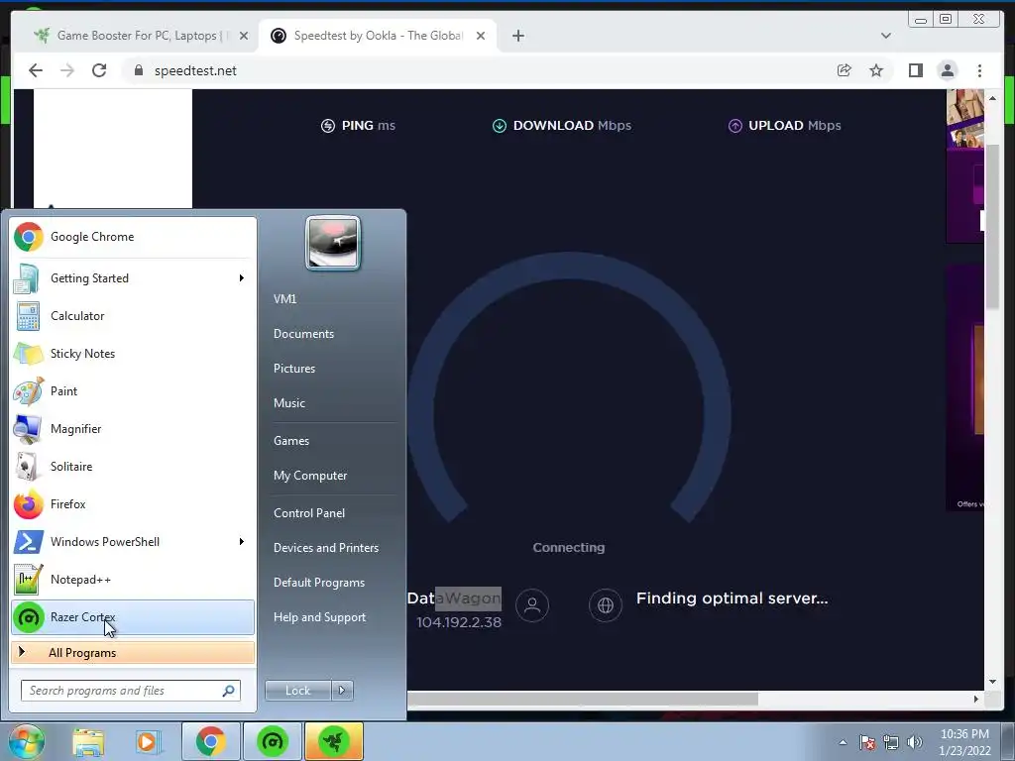Screen dimensions: 1015x761
Task: Expand Getting Started submenu arrow
Action: pyautogui.click(x=242, y=278)
